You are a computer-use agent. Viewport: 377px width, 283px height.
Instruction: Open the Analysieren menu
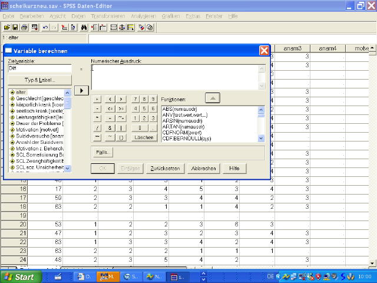[x=143, y=16]
